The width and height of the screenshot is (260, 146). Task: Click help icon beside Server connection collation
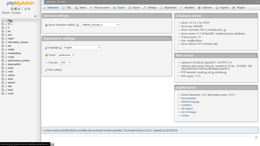(77, 25)
